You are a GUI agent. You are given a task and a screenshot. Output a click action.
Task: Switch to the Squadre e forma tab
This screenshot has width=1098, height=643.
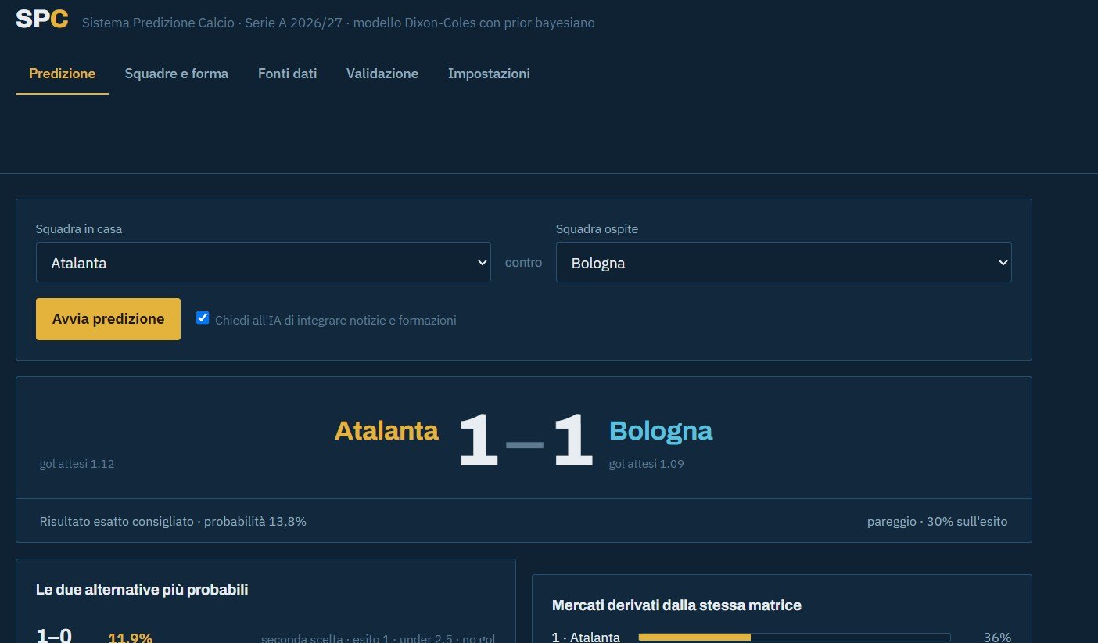[177, 74]
